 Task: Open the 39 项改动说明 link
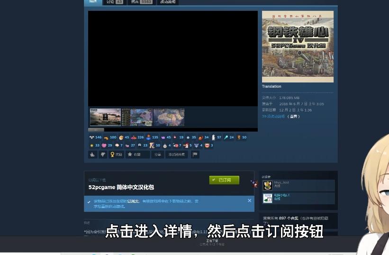[273, 116]
